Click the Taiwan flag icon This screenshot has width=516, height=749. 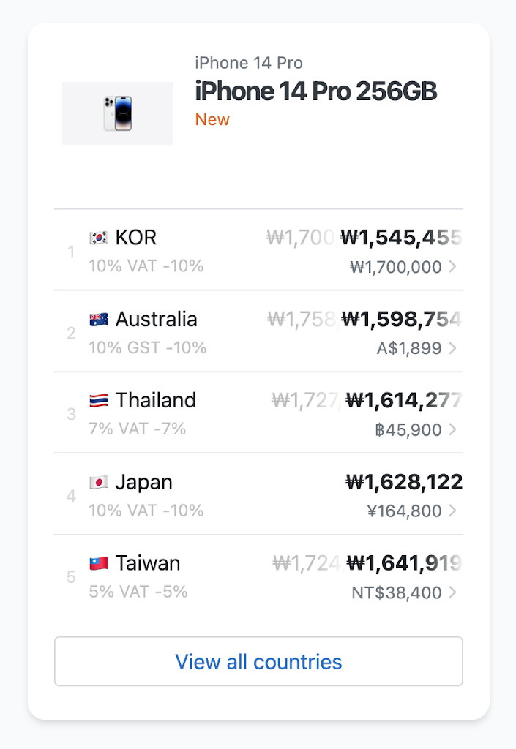tap(99, 563)
